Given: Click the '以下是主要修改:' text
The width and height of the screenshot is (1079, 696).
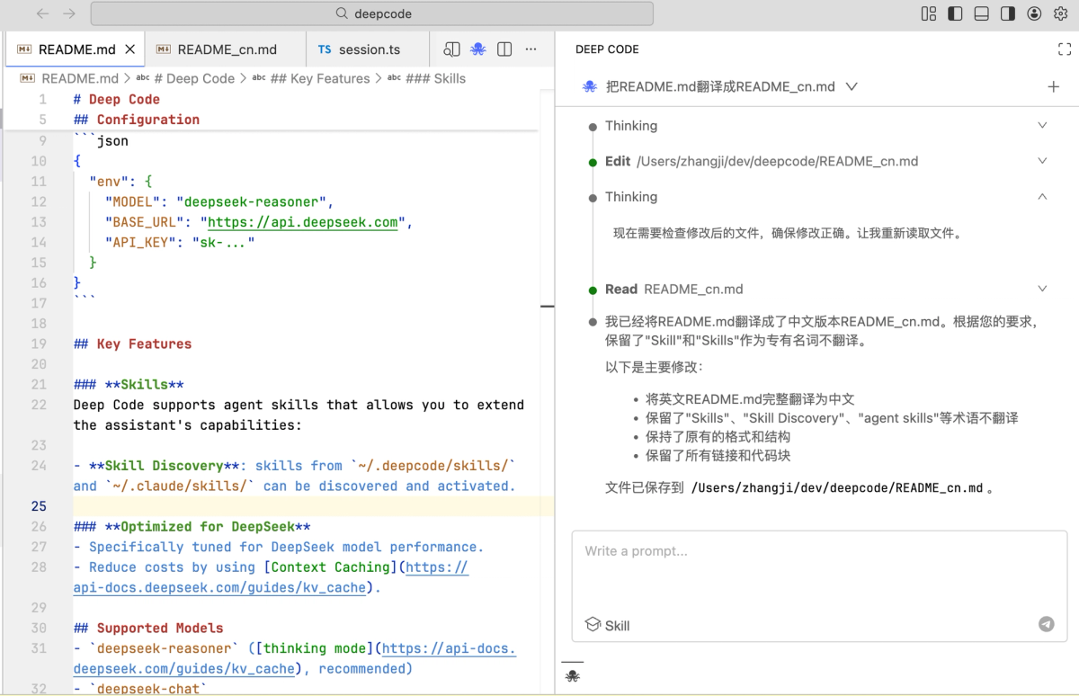Looking at the screenshot, I should coord(655,367).
